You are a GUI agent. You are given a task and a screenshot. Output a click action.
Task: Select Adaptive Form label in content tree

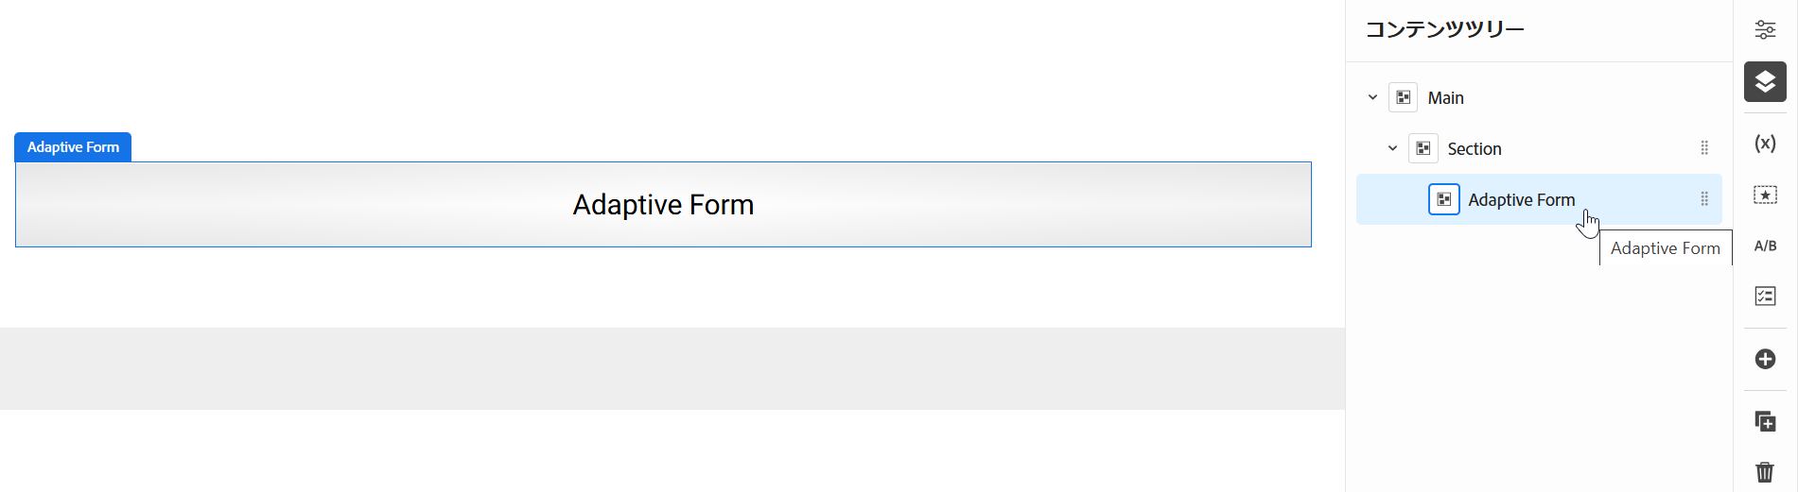[1521, 200]
